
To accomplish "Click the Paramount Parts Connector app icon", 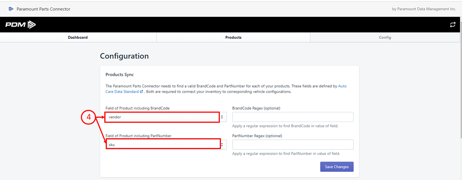I will click(x=11, y=9).
